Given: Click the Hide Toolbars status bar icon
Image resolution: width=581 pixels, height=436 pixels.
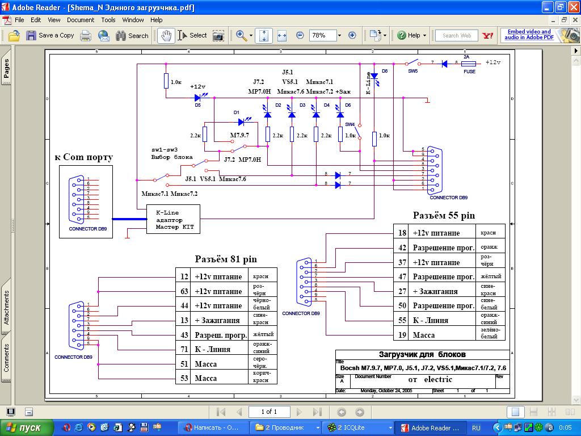Looking at the screenshot, I should click(x=29, y=412).
